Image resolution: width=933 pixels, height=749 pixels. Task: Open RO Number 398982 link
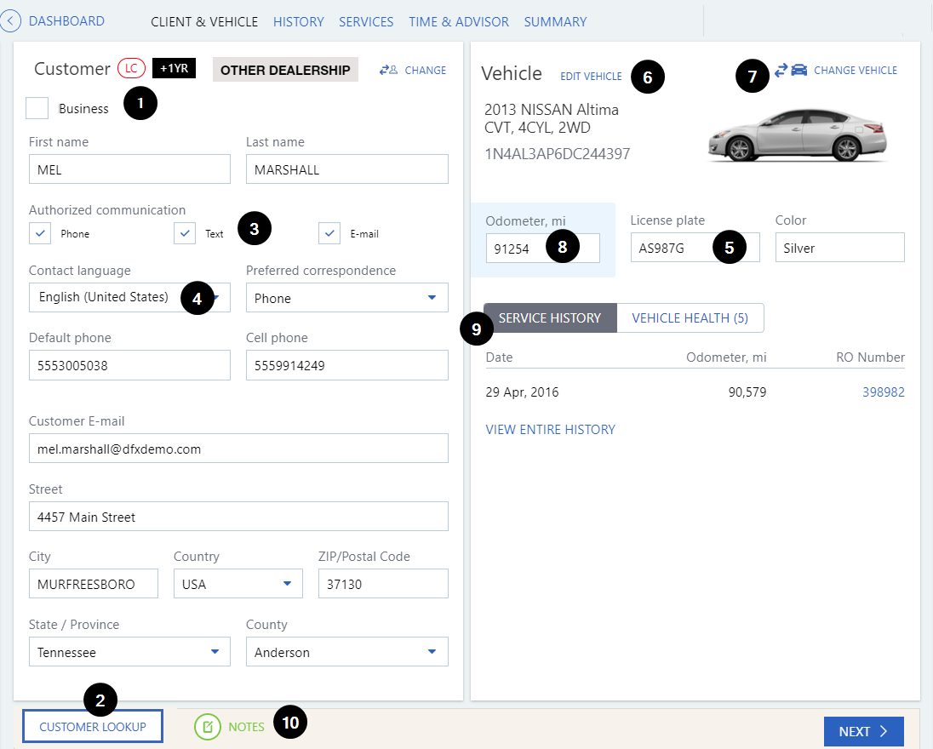pos(883,392)
